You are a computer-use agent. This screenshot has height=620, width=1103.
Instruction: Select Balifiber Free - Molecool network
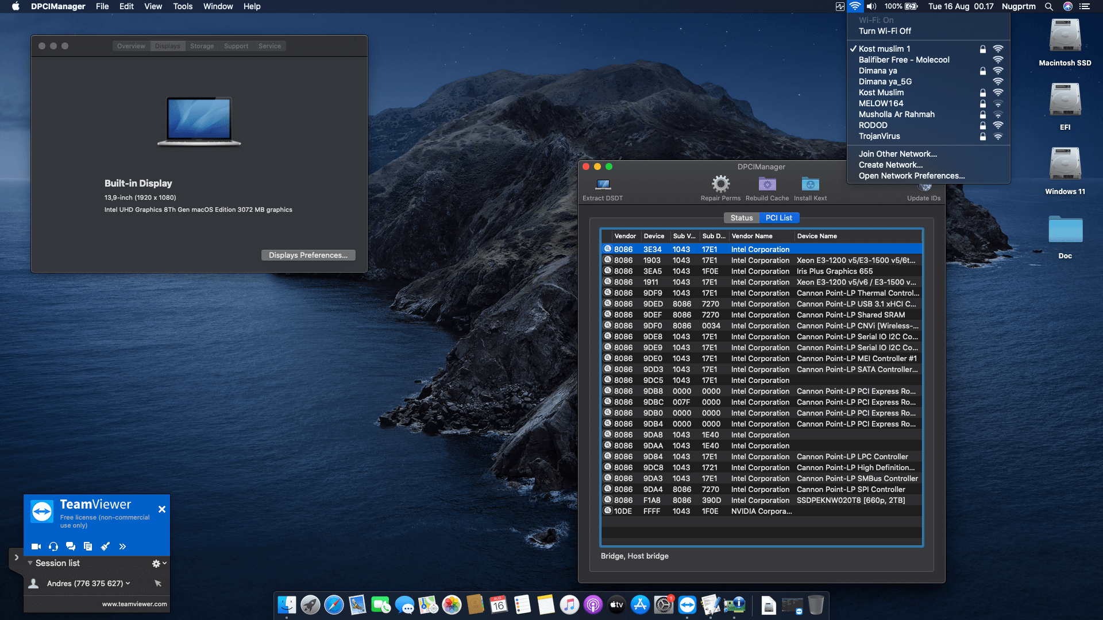tap(928, 60)
